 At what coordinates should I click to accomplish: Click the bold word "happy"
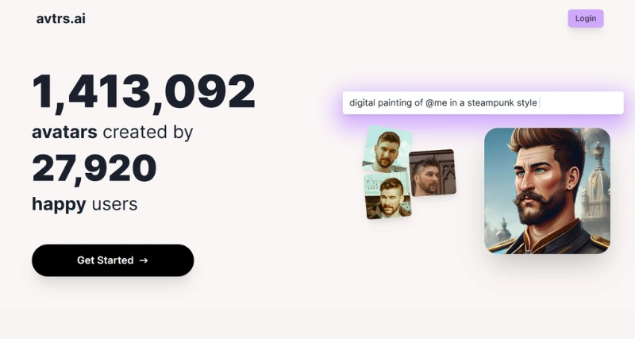[59, 204]
